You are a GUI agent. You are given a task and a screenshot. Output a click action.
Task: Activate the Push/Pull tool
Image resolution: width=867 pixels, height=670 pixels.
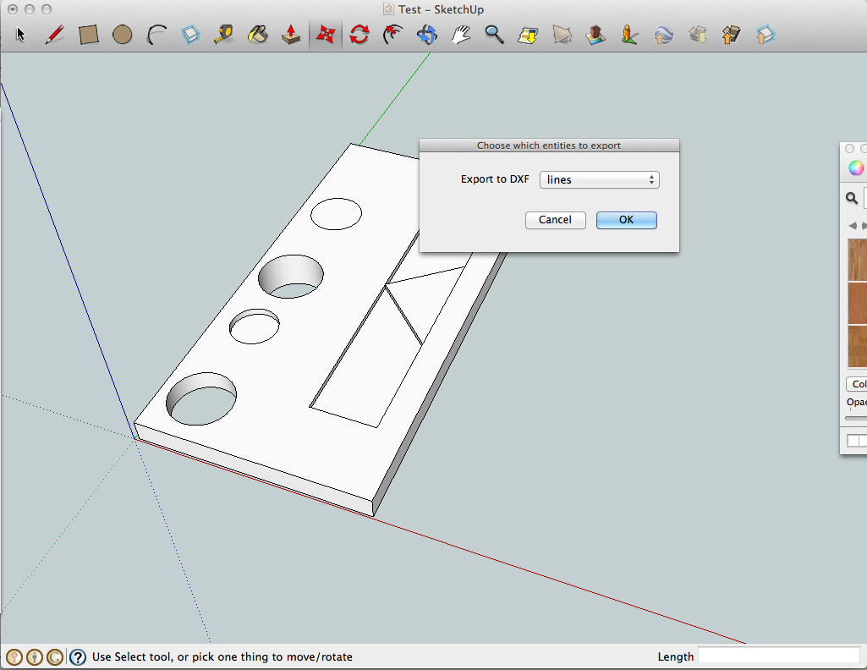click(x=292, y=35)
